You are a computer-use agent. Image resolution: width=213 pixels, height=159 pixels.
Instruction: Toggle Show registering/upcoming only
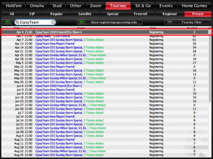point(110,22)
